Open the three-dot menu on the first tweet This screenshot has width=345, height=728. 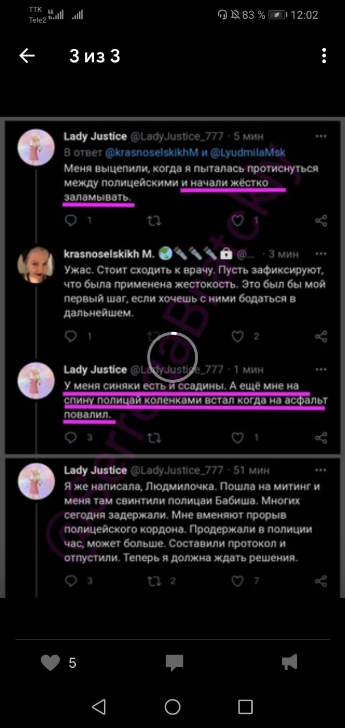point(321,136)
